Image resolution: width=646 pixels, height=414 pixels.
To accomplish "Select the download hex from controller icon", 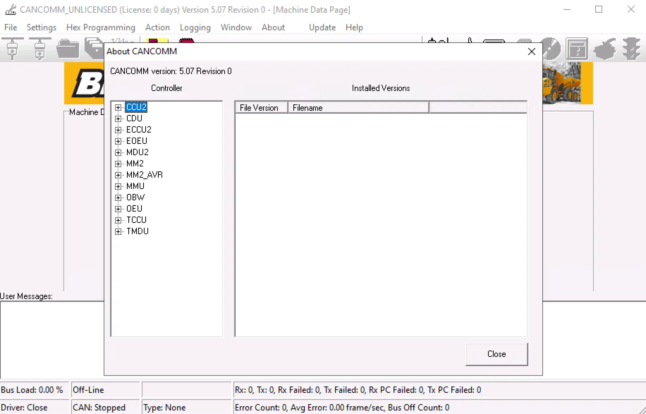I will pyautogui.click(x=39, y=49).
